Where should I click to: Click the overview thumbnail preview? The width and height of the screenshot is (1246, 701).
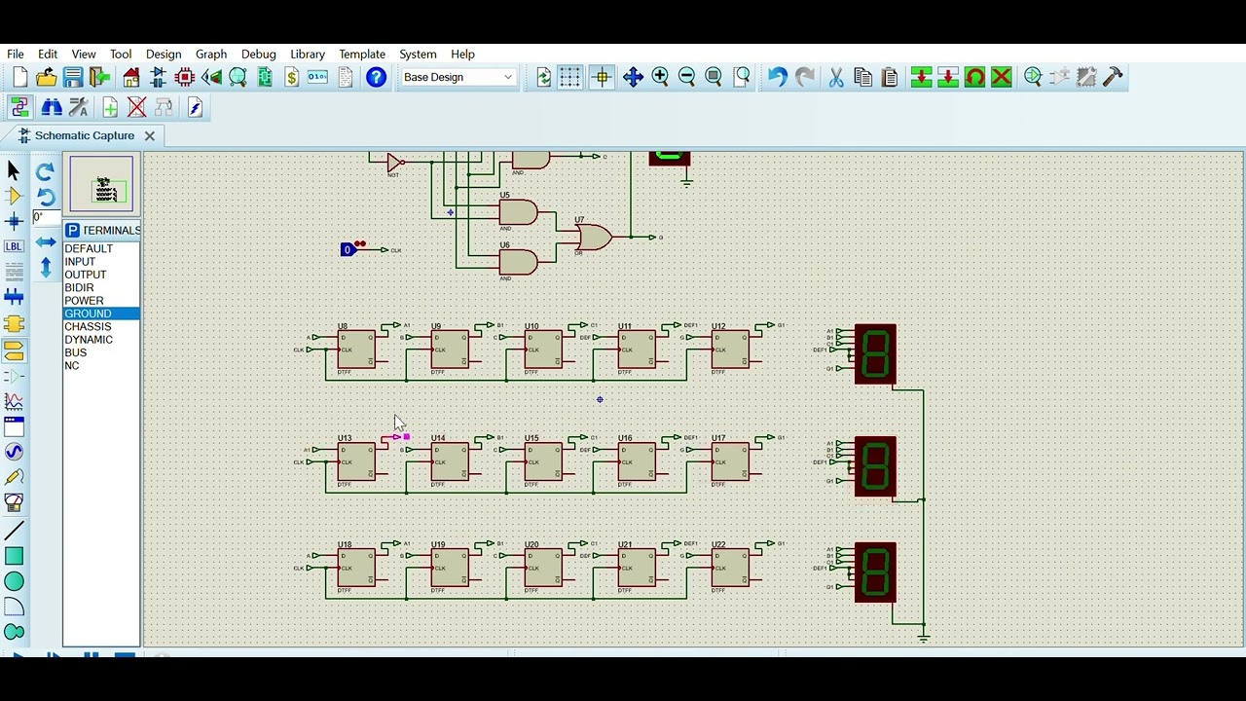coord(101,184)
